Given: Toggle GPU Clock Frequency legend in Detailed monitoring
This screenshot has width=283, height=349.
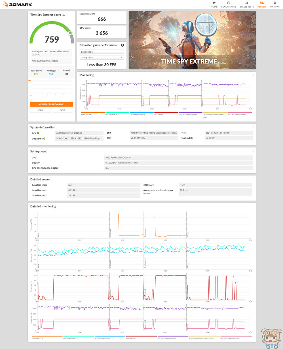Looking at the screenshot, I should [236, 337].
